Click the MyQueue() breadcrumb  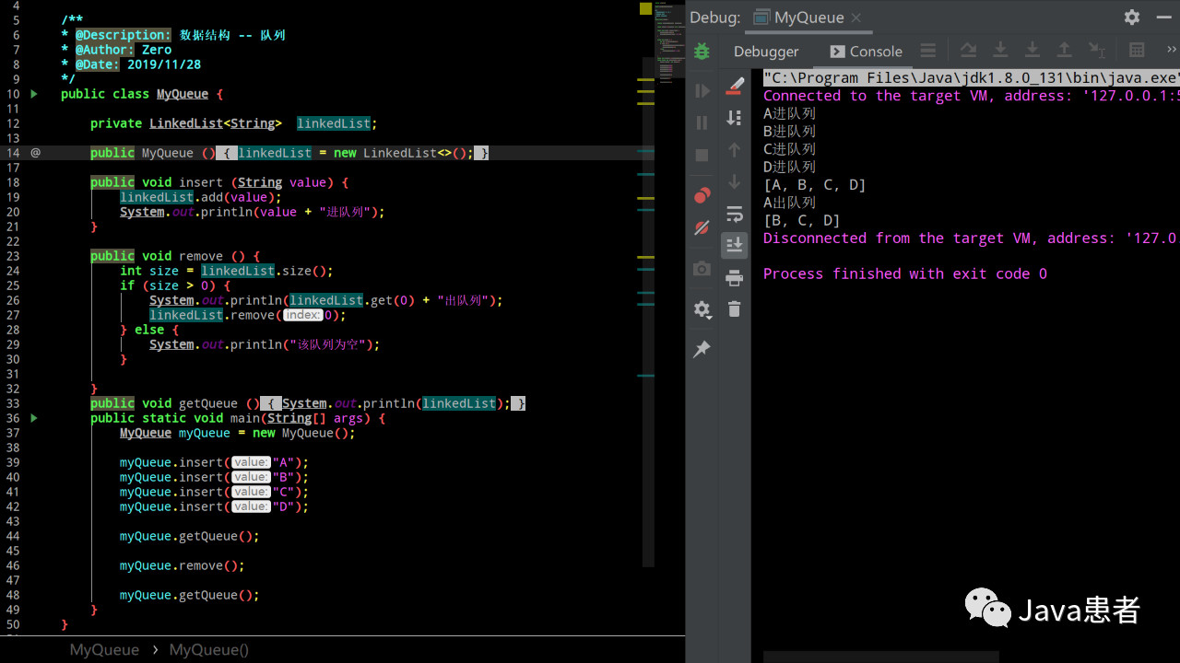click(209, 649)
